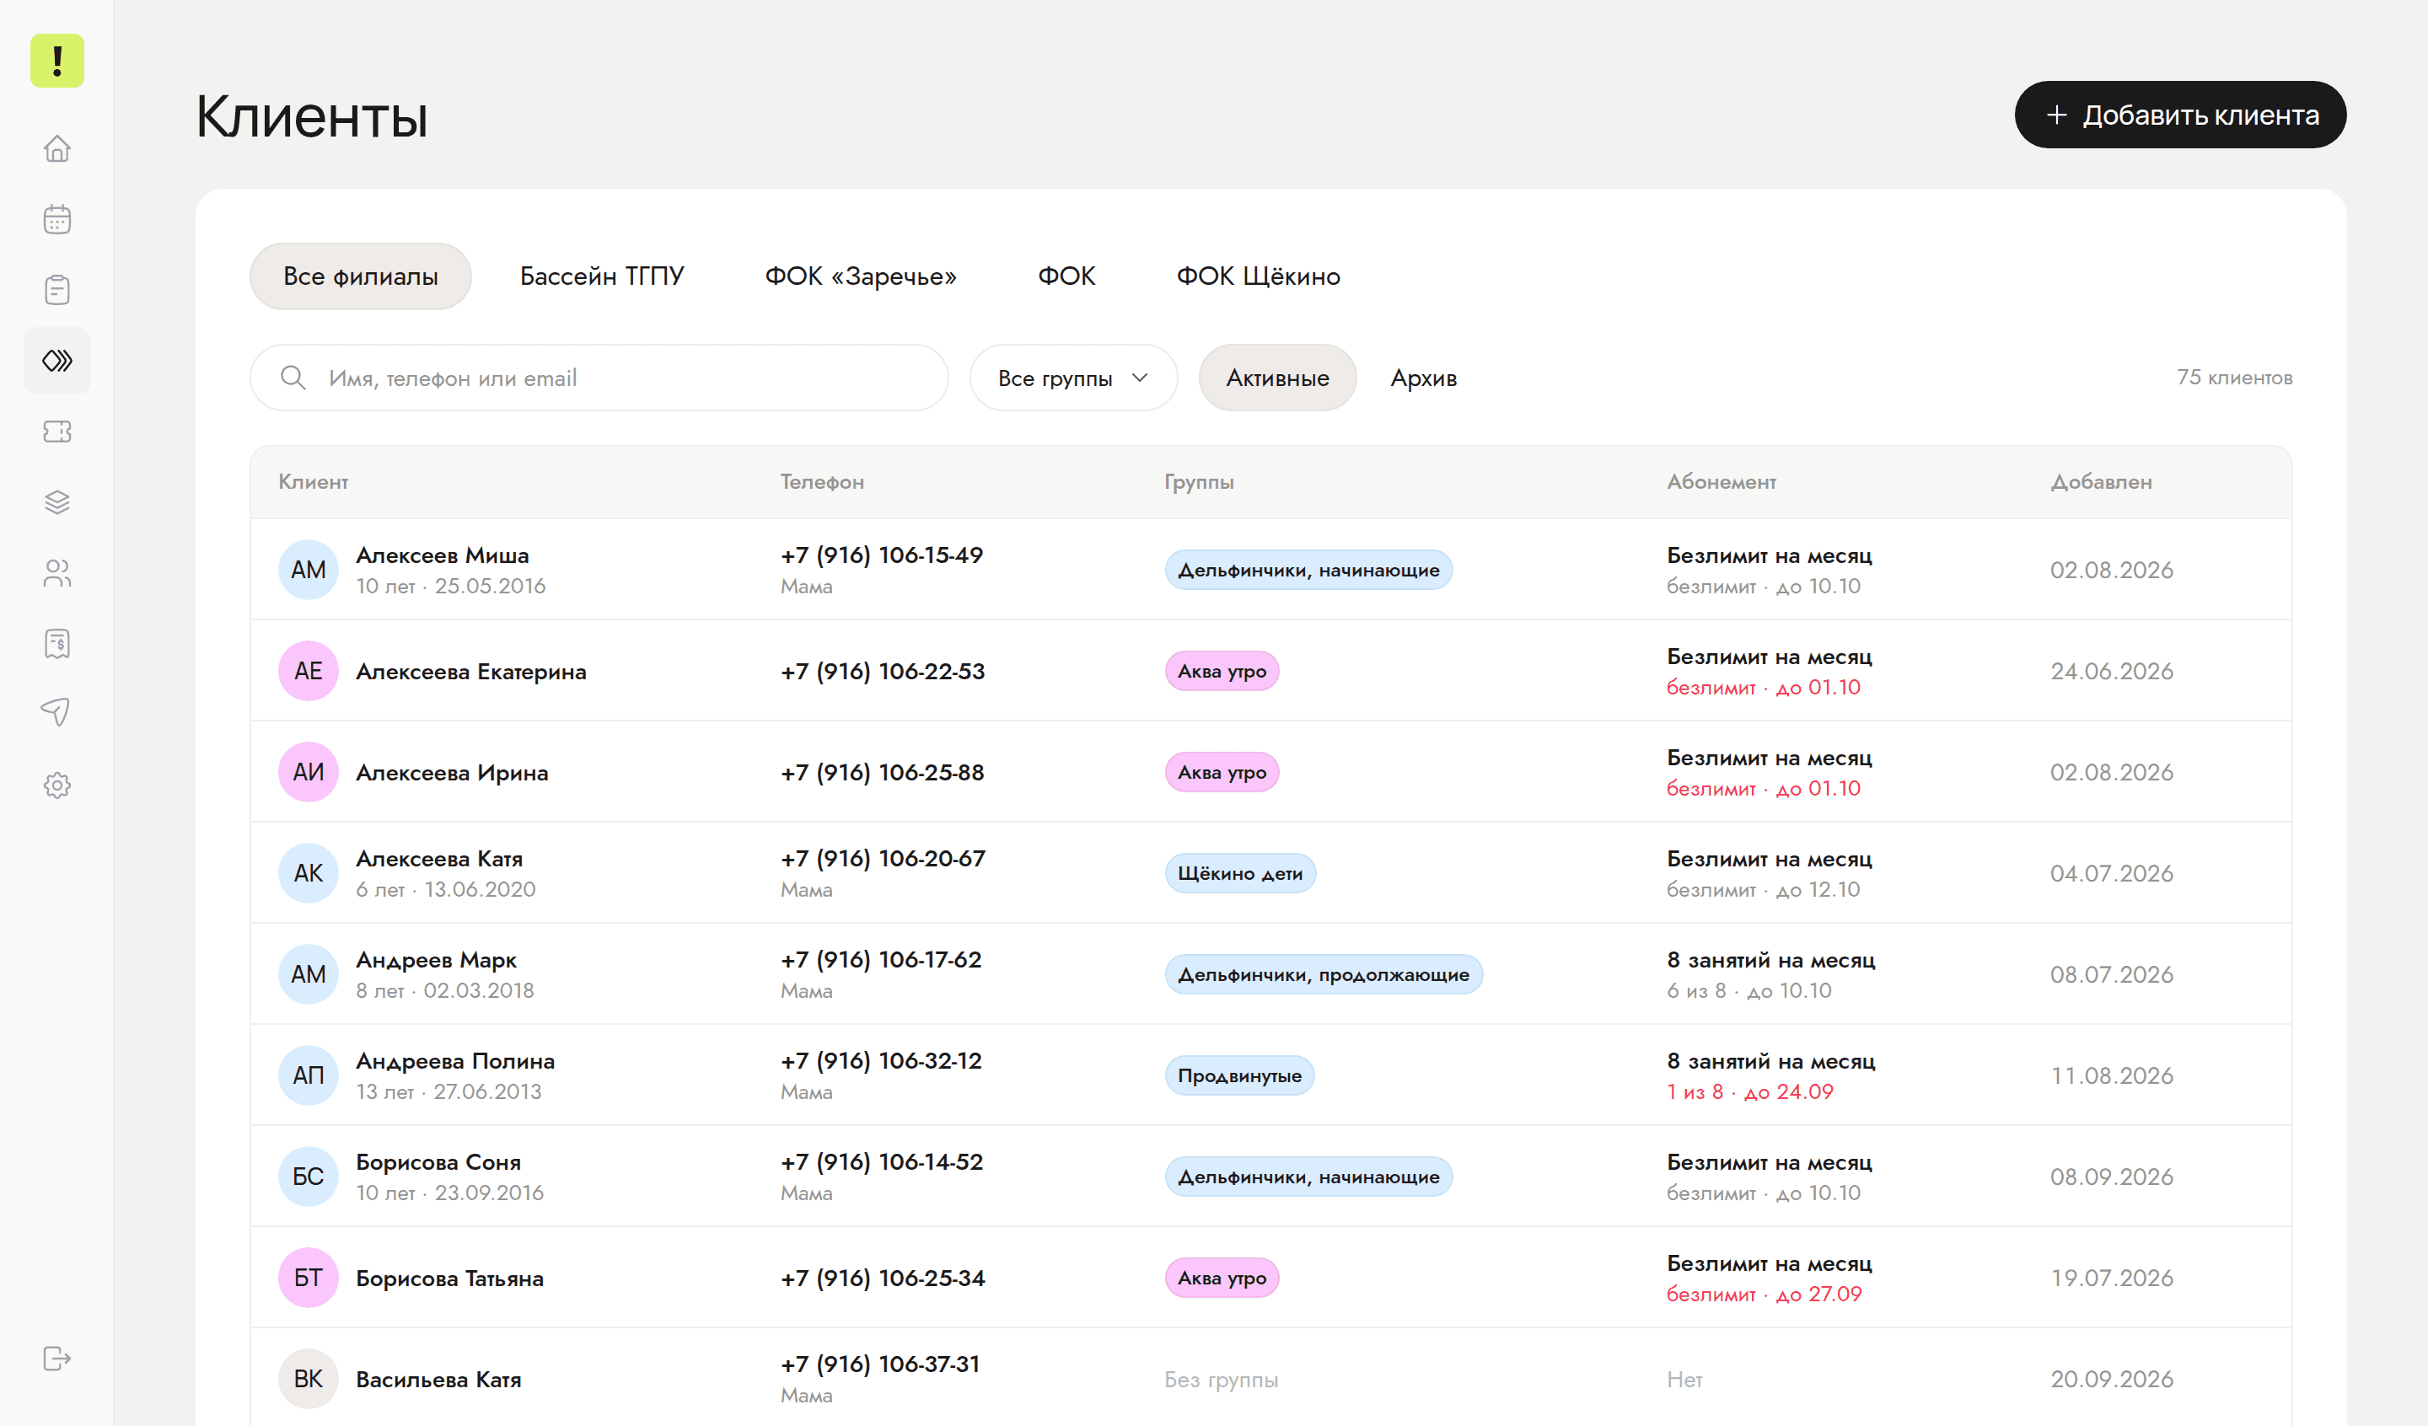Open the ticket subscriptions icon
The image size is (2428, 1426).
coord(56,432)
